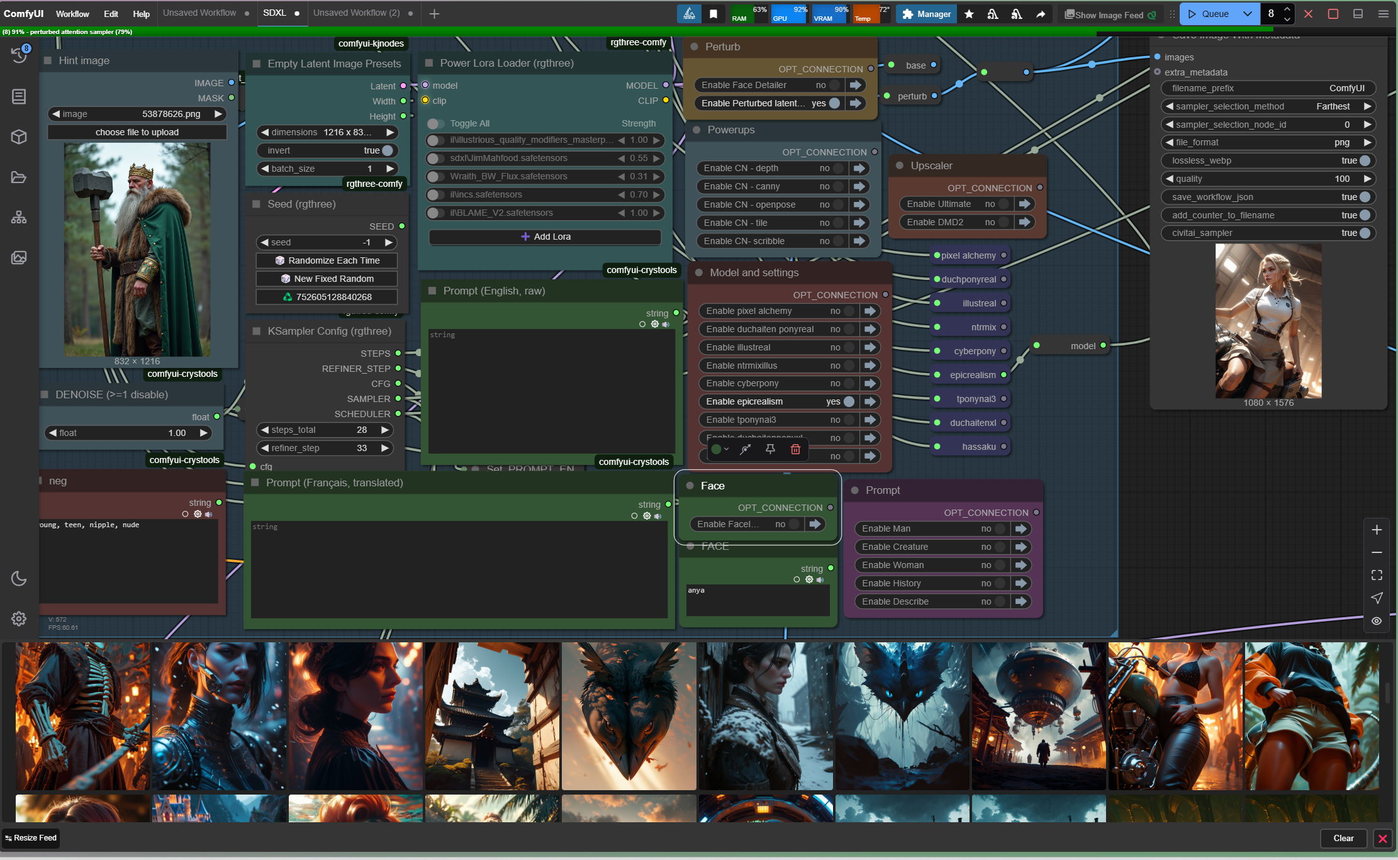Viewport: 1398px width, 860px height.
Task: Open the Queue button dropdown arrow
Action: click(1248, 14)
